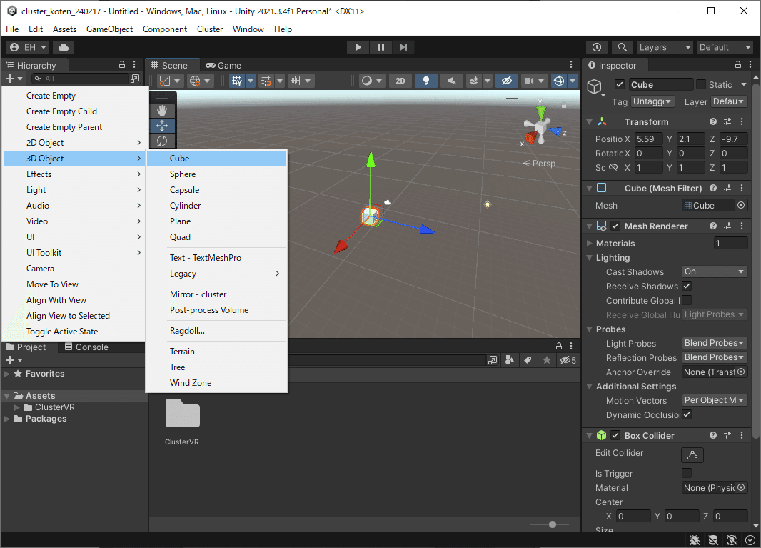Check Contribute Global Illumination
Image resolution: width=761 pixels, height=548 pixels.
point(687,300)
